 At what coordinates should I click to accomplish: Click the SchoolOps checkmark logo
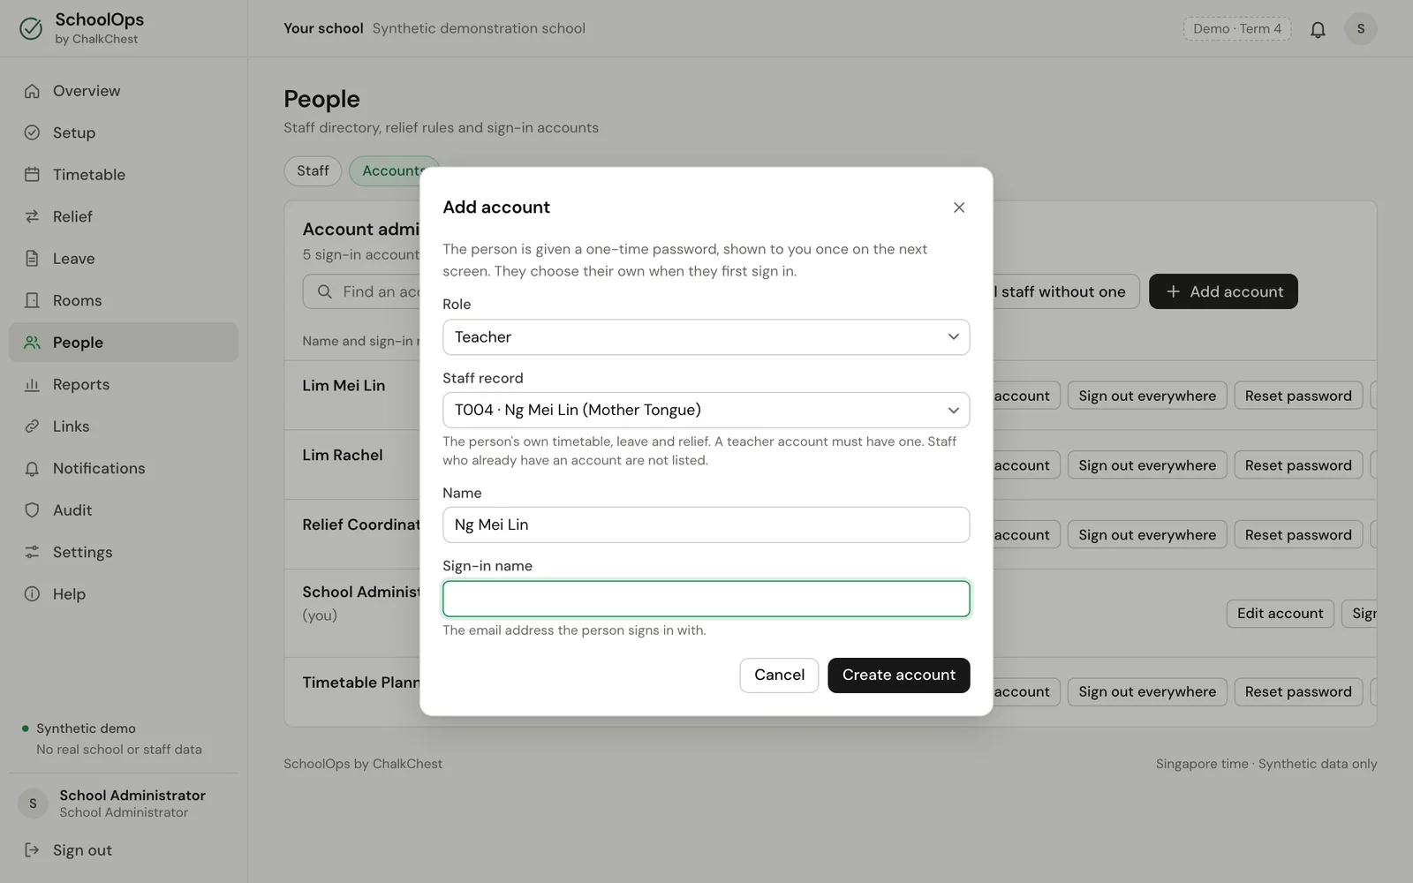(x=31, y=28)
